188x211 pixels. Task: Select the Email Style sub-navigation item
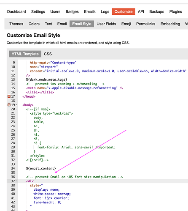click(82, 24)
